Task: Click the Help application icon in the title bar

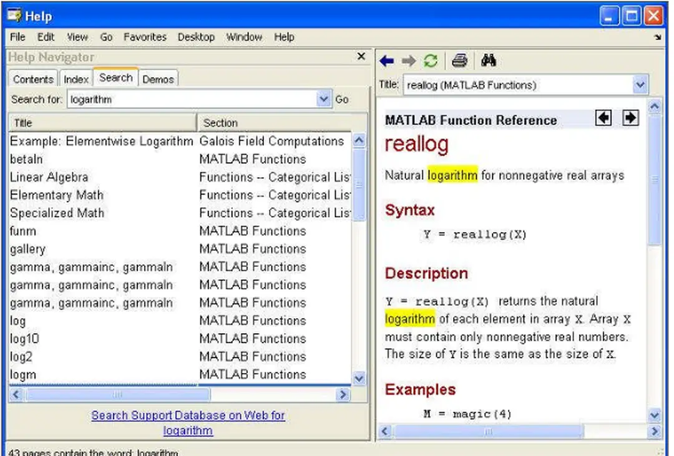Action: [14, 16]
